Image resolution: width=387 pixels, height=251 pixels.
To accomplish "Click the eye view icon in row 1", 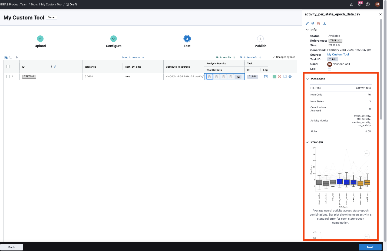I will tap(290, 77).
